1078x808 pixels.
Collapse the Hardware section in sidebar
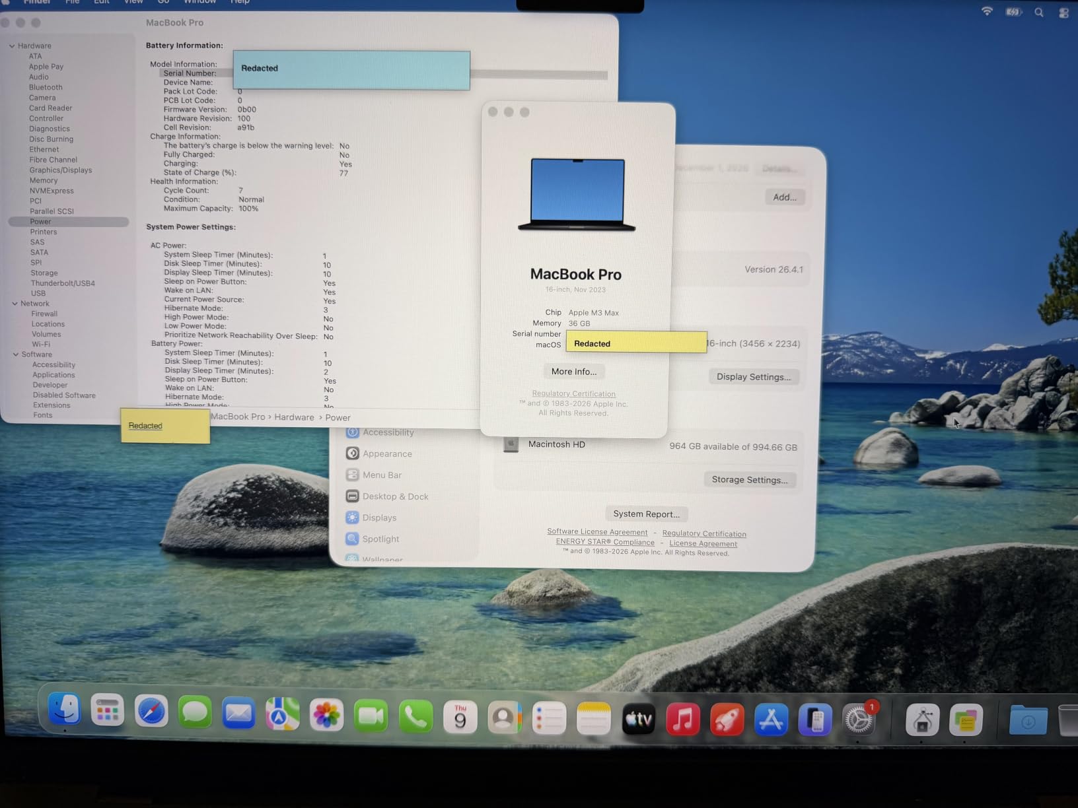coord(12,46)
